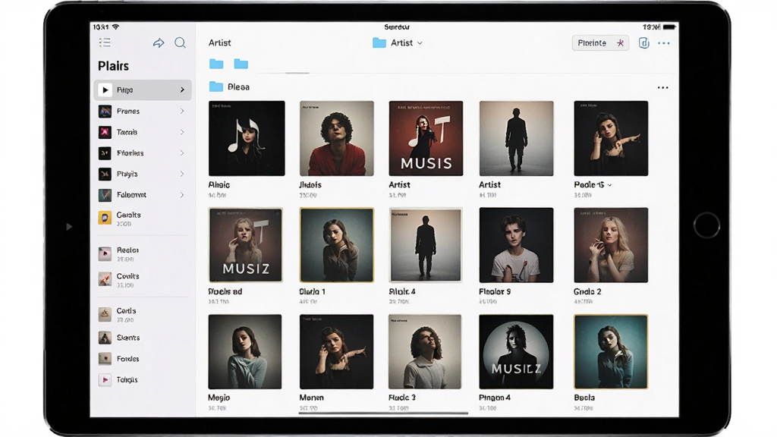Expand the Tacrab row chevron

coord(182,132)
